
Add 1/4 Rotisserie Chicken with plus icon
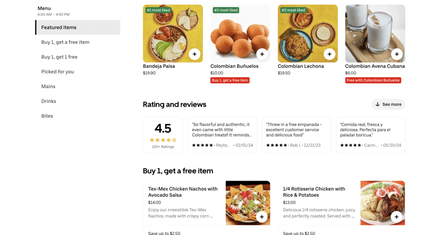point(396,217)
